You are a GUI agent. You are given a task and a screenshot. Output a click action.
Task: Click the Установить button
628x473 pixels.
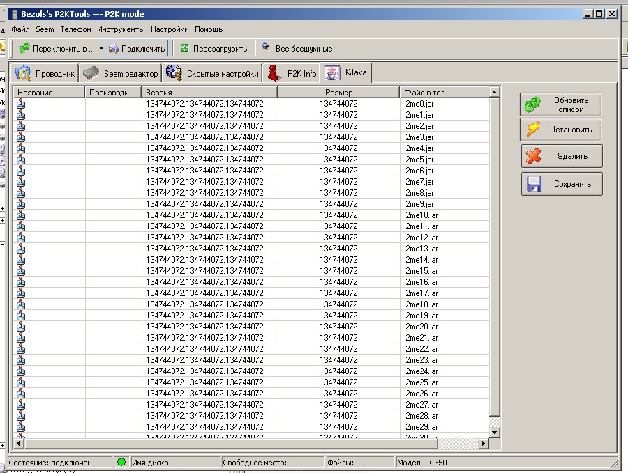(x=561, y=130)
